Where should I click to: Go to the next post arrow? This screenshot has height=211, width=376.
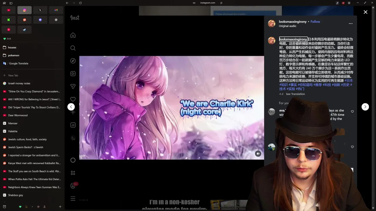[365, 107]
